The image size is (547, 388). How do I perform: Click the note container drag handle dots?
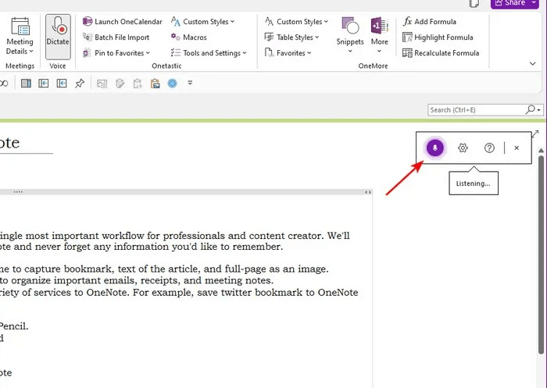18,192
